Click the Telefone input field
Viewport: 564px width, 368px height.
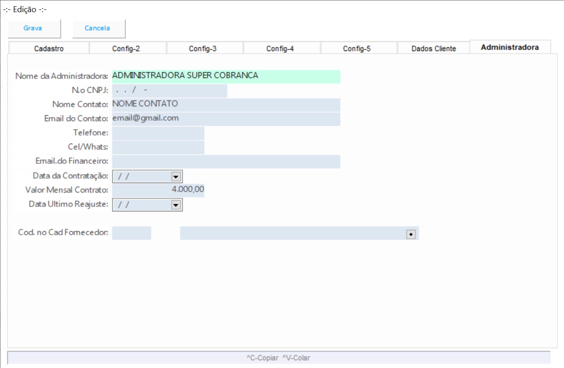click(158, 133)
